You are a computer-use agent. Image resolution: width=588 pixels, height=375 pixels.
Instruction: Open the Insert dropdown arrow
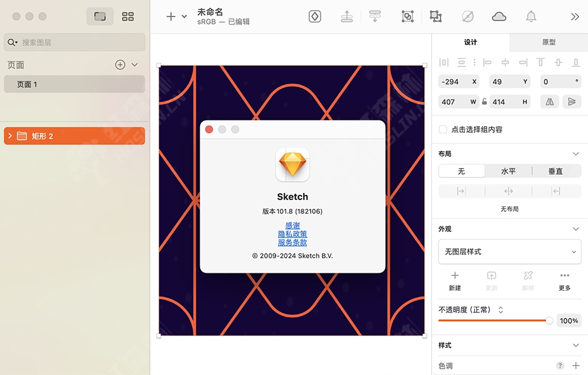(184, 16)
